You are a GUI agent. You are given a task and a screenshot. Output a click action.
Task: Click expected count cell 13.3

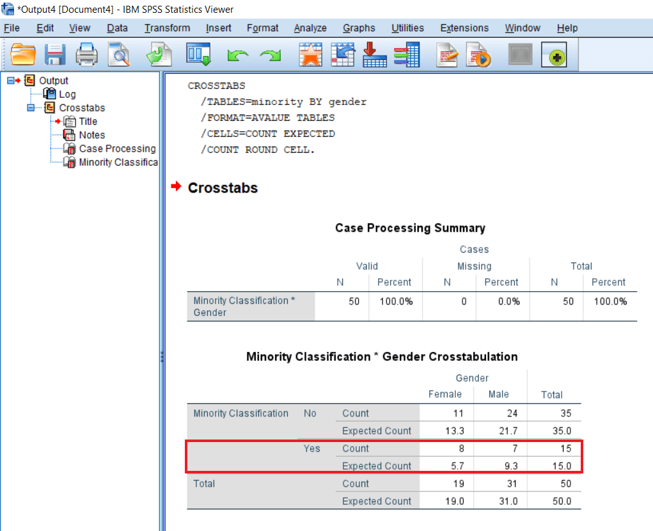tap(454, 431)
